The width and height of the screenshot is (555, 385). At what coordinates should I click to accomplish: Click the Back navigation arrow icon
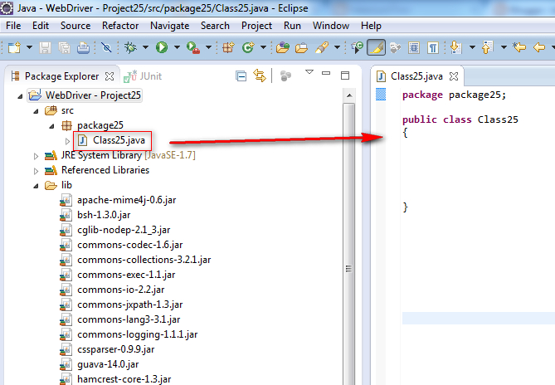coord(538,47)
